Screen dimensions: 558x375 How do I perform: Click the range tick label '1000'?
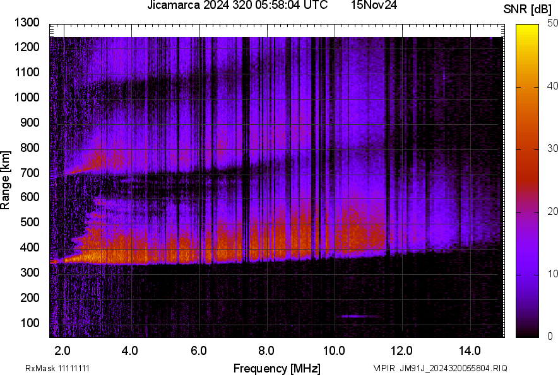[27, 97]
